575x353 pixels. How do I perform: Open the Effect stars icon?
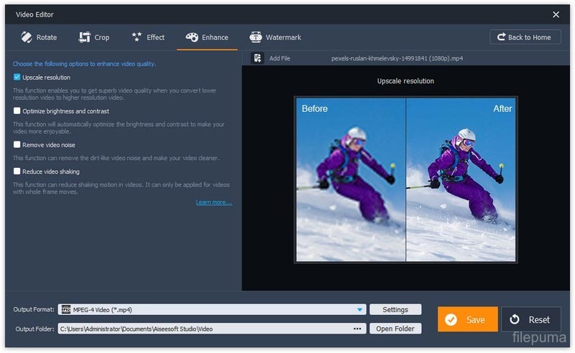pyautogui.click(x=137, y=37)
